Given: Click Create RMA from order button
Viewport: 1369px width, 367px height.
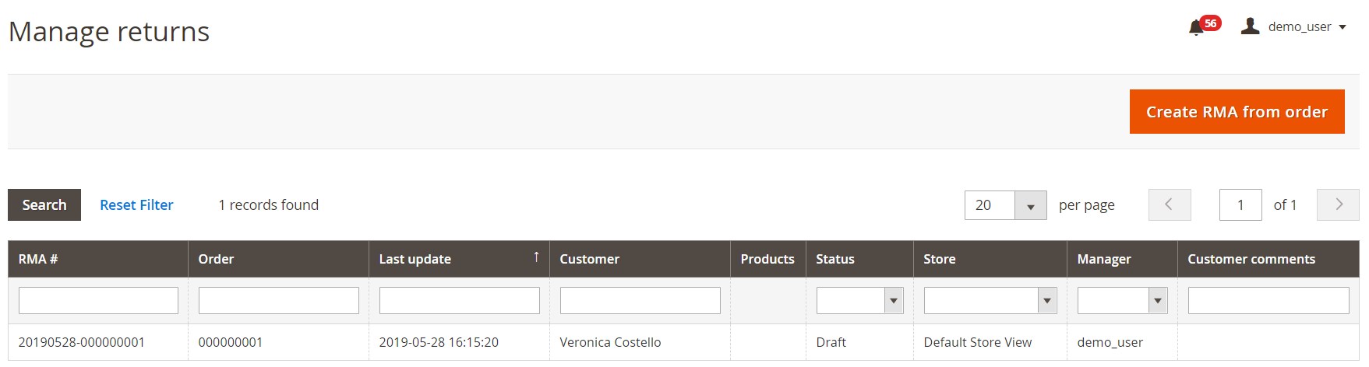Looking at the screenshot, I should 1237,112.
